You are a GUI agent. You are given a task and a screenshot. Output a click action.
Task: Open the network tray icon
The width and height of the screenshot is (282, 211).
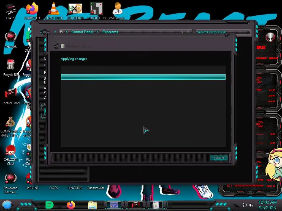[x=245, y=205]
